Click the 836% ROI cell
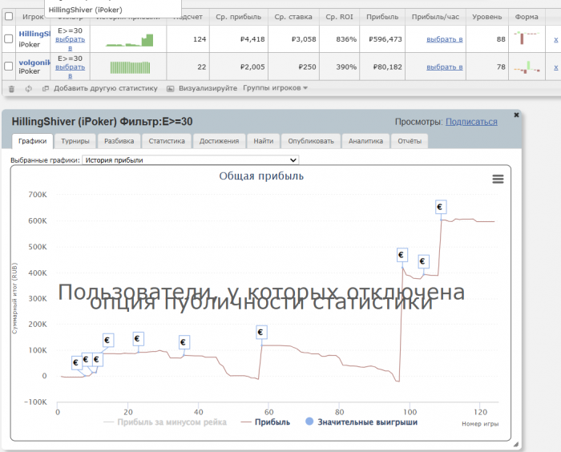This screenshot has width=561, height=452. tap(346, 39)
